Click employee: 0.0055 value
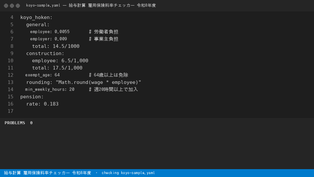Viewport: 314px width, 177px height. tap(50, 32)
